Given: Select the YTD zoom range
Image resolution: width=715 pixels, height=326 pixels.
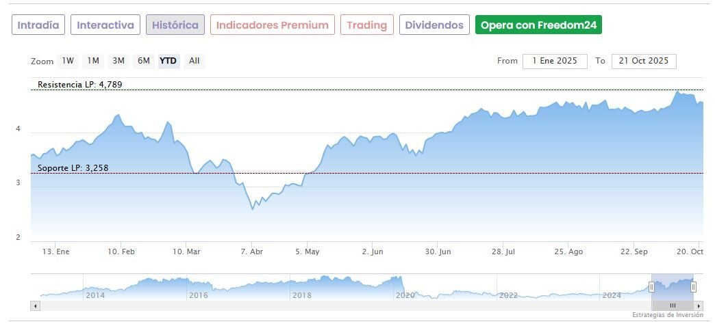Looking at the screenshot, I should point(168,61).
